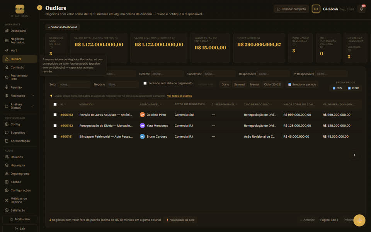Viewport: 371px width, 232px height.
Task: Check the box for deal #900192
Action: [55, 126]
